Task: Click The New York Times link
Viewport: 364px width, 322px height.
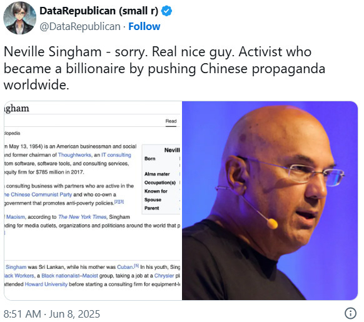Action: (x=83, y=217)
